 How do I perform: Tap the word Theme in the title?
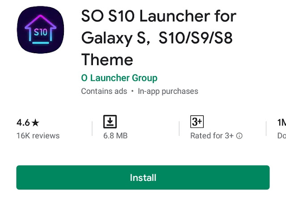[107, 59]
